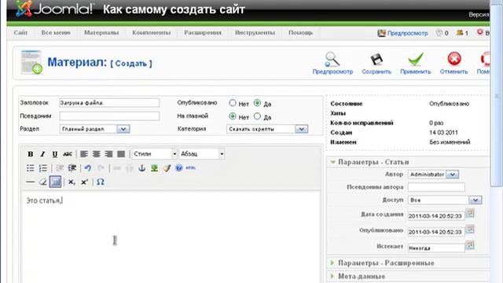Open the Сайт menu

click(x=20, y=33)
